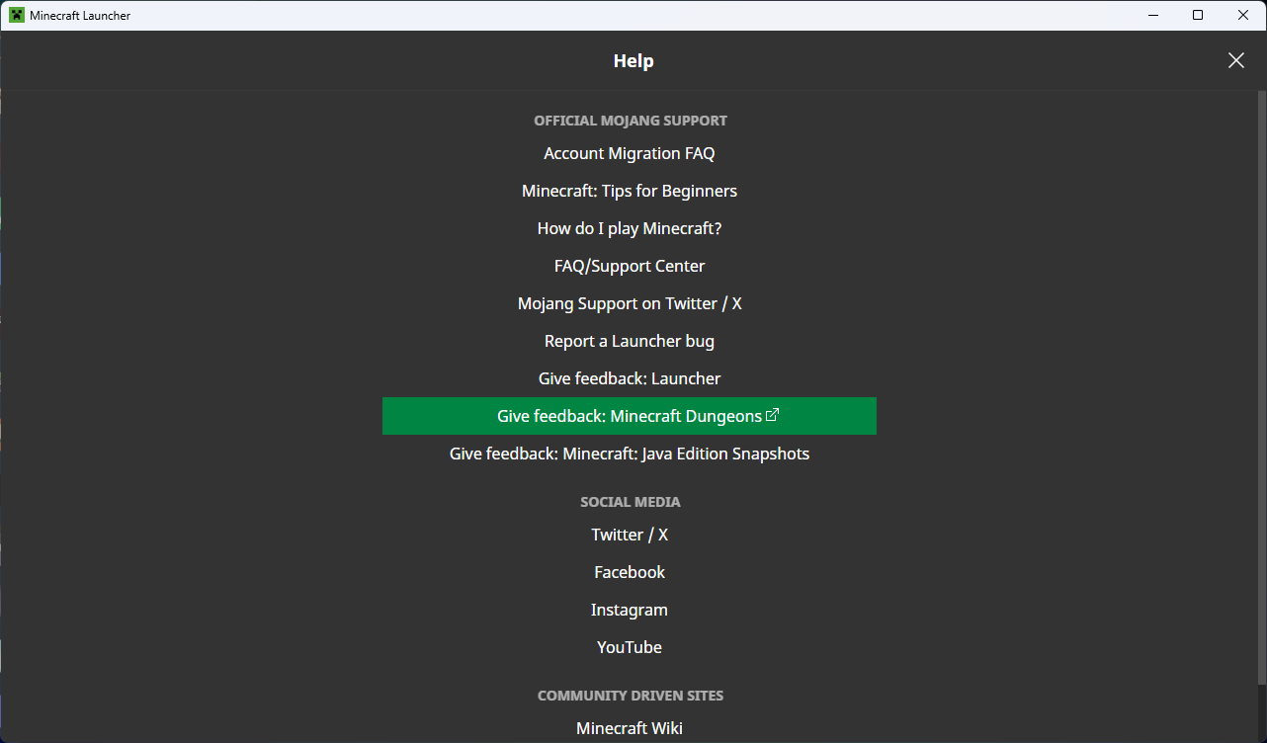Screen dimensions: 1267x743
Task: Open the Twitter / X social media link
Action: [x=630, y=535]
